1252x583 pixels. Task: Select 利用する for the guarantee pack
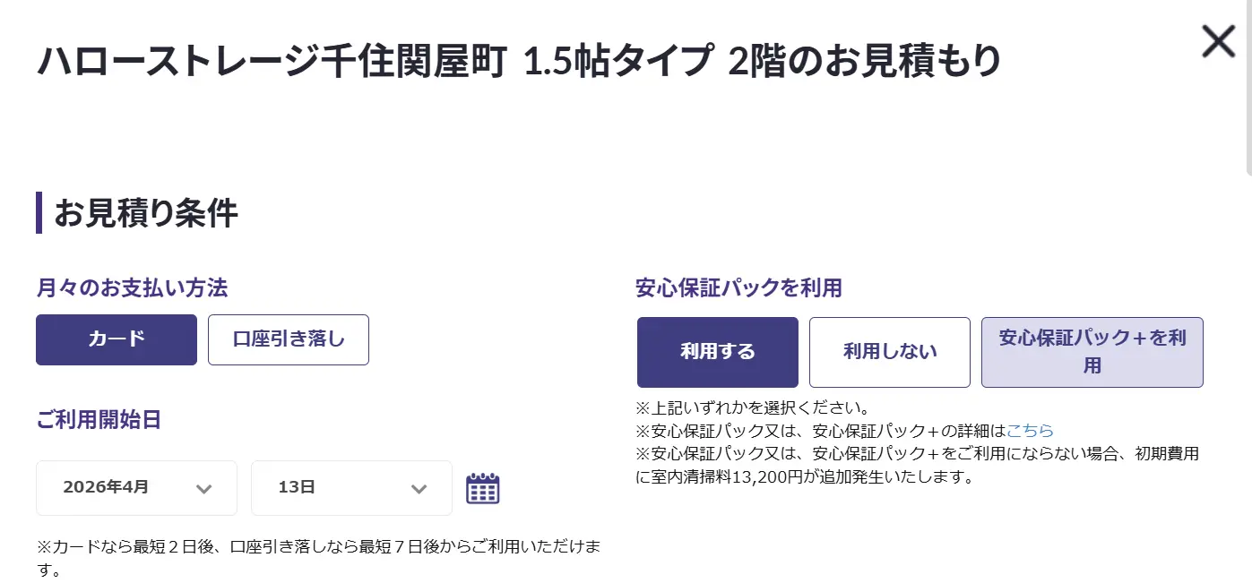pos(717,352)
